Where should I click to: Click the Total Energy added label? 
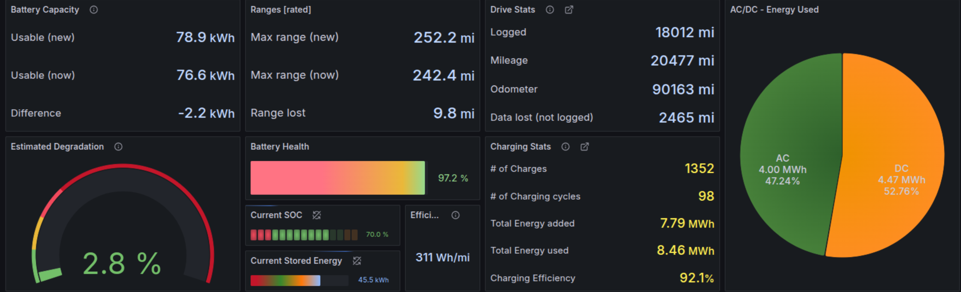pos(532,224)
